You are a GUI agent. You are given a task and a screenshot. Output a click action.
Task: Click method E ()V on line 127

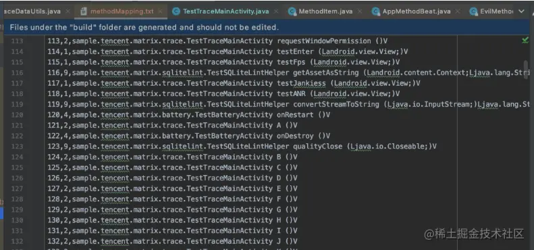pyautogui.click(x=287, y=189)
